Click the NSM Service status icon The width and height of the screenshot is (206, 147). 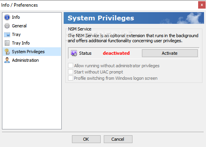74,53
